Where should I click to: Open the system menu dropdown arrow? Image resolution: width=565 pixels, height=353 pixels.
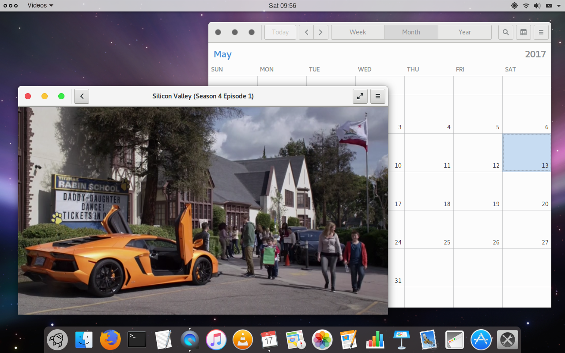[x=558, y=6]
